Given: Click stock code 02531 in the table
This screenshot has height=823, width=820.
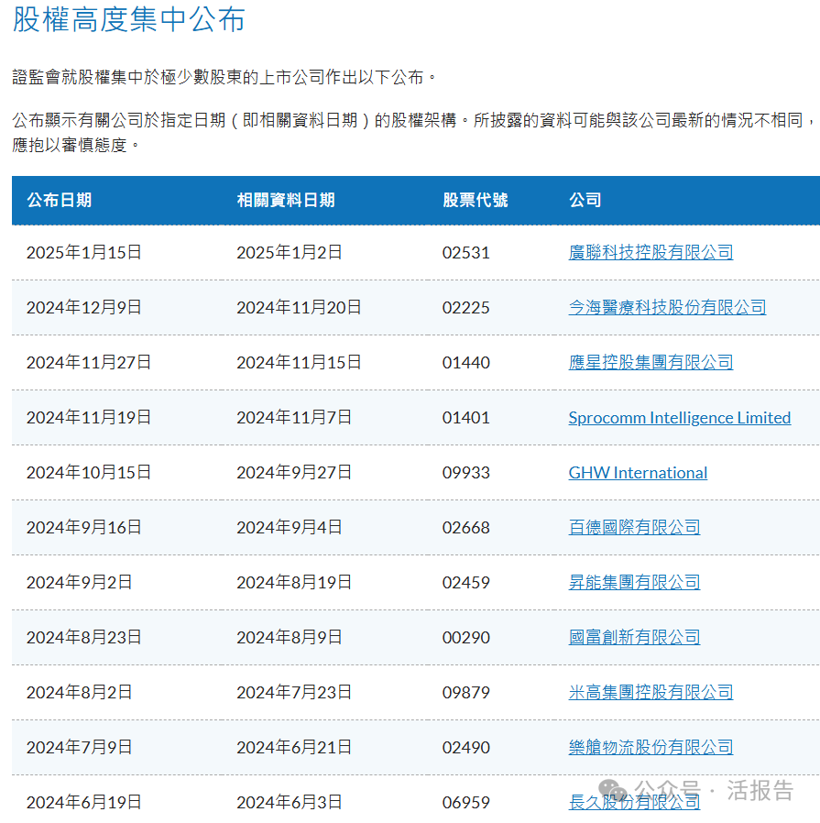Looking at the screenshot, I should 465,253.
